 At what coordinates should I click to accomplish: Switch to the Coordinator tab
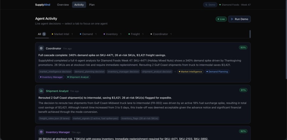pos(161,34)
